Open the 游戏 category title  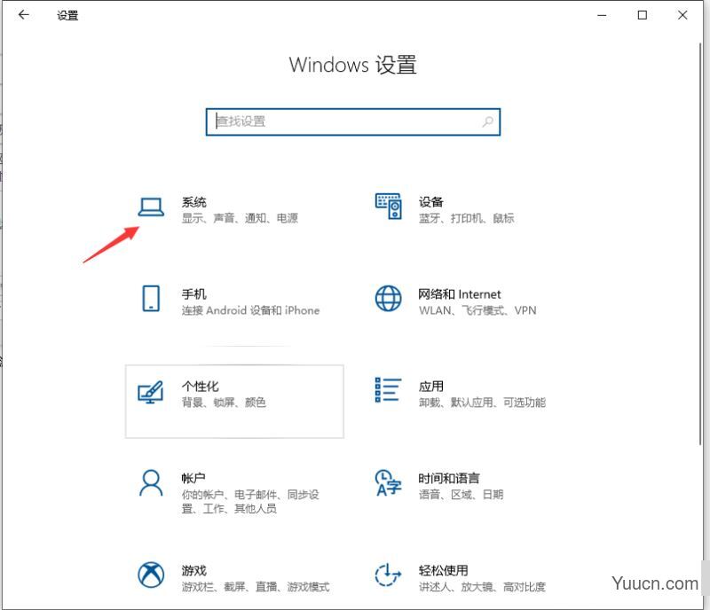pyautogui.click(x=193, y=570)
